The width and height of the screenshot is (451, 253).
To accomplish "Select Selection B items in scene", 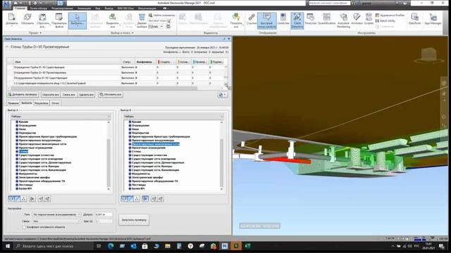I will (x=161, y=198).
